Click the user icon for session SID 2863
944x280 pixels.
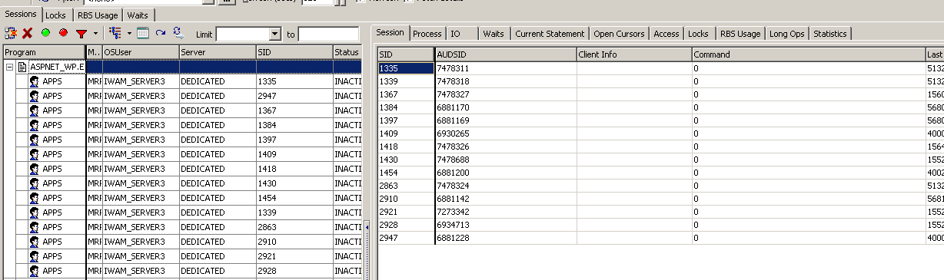coord(34,227)
